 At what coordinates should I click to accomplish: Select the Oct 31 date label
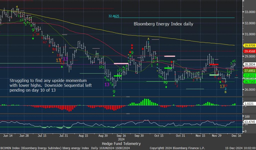(180, 136)
